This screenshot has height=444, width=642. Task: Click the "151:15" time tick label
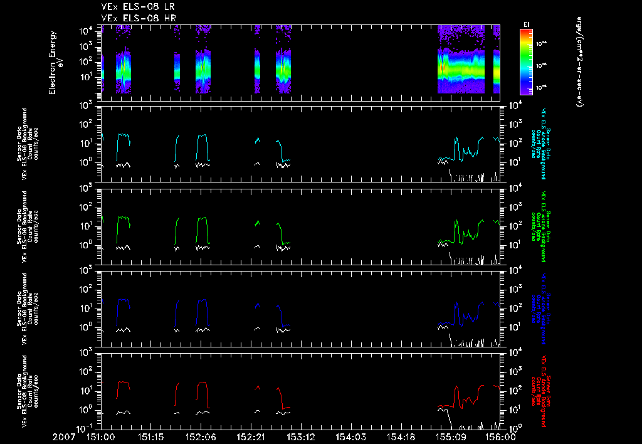[150, 437]
